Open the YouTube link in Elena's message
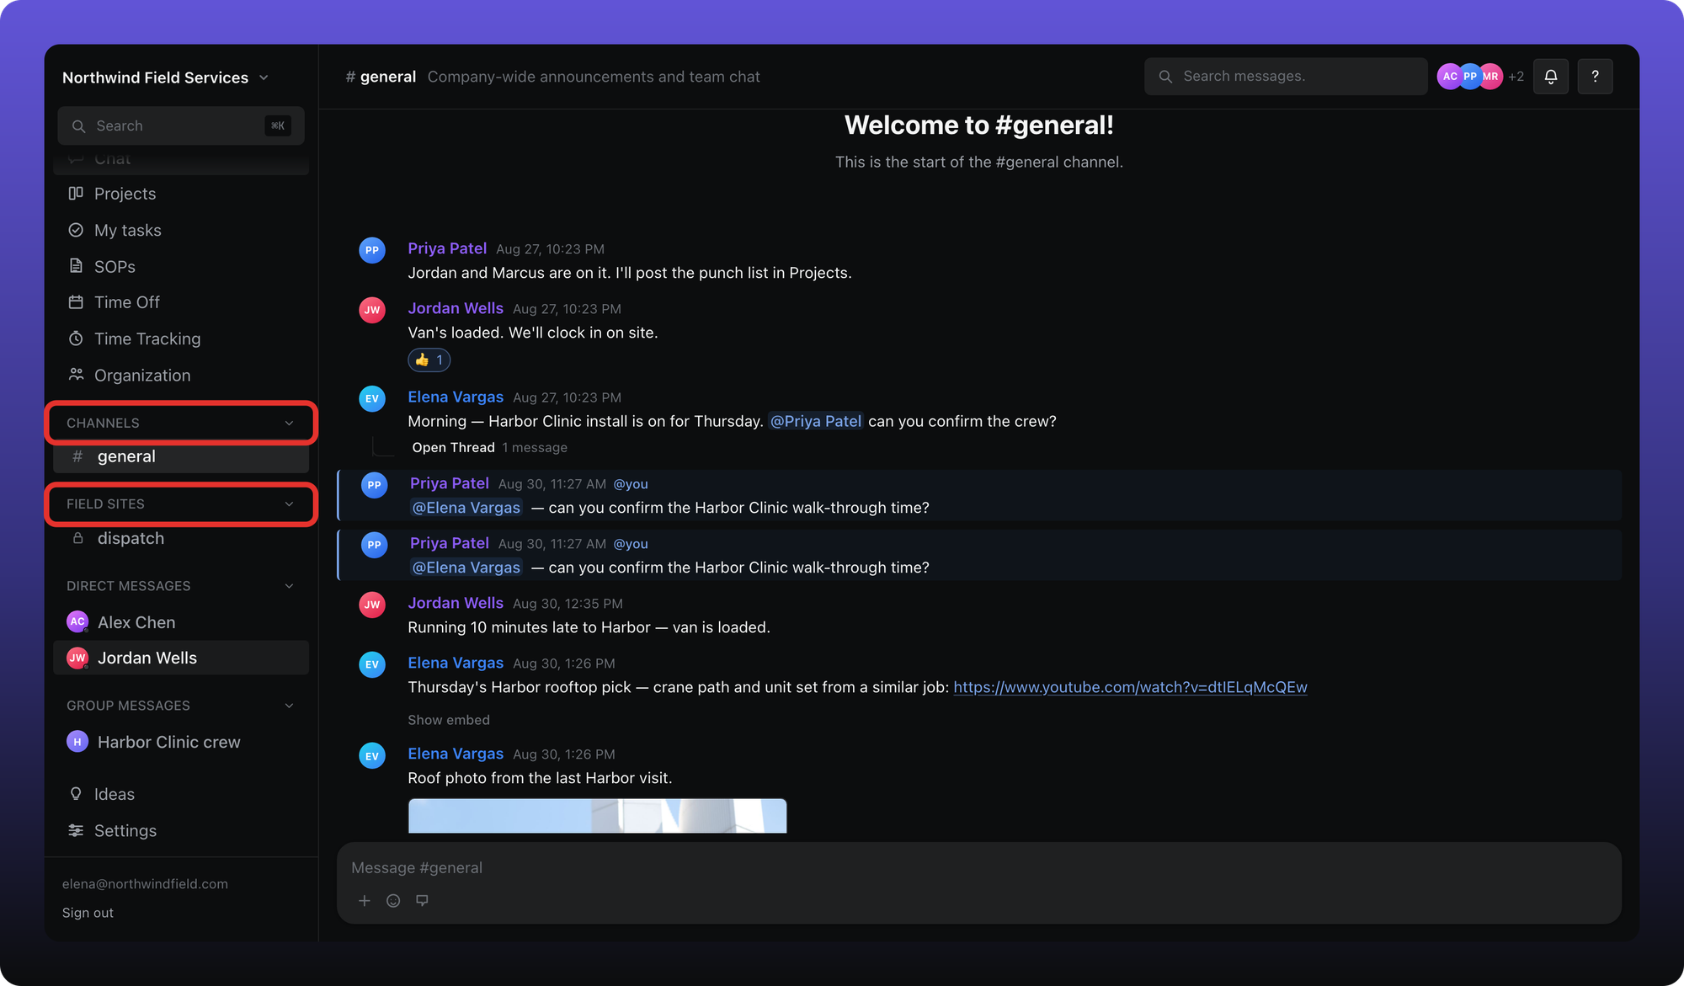 (1130, 687)
